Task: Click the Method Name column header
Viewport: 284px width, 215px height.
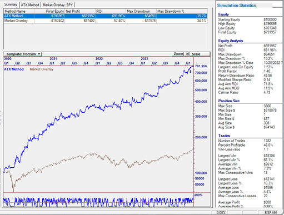Action: tap(19, 11)
